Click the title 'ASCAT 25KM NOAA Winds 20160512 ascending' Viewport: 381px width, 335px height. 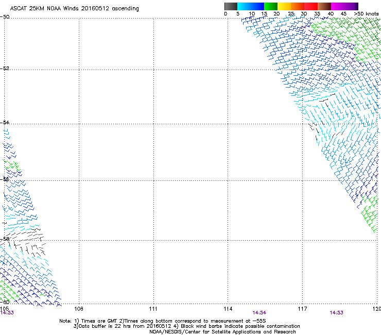pos(74,9)
